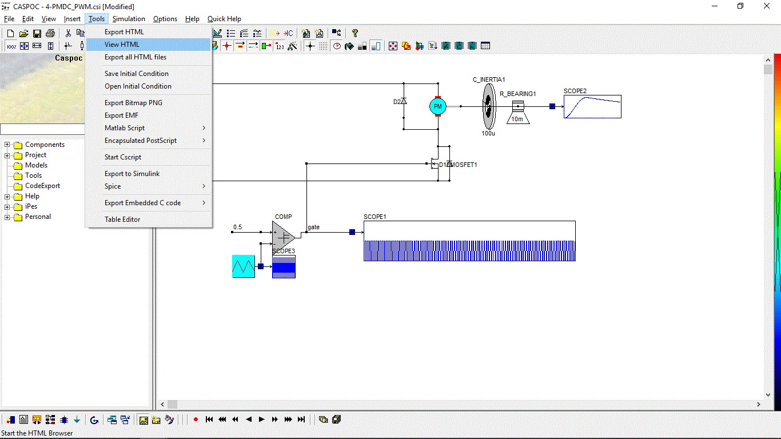This screenshot has width=781, height=439.
Task: Toggle the picture view icon in bottom toolbar
Action: point(144,420)
